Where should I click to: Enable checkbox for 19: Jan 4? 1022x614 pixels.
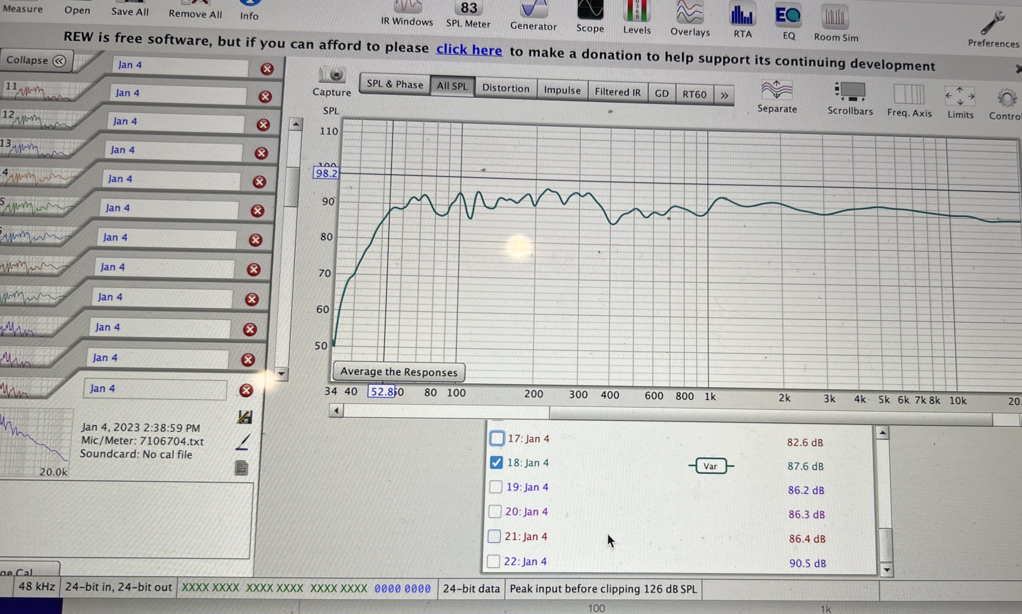point(496,487)
